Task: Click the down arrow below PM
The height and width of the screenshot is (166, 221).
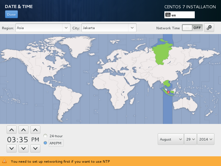Action: [35, 149]
